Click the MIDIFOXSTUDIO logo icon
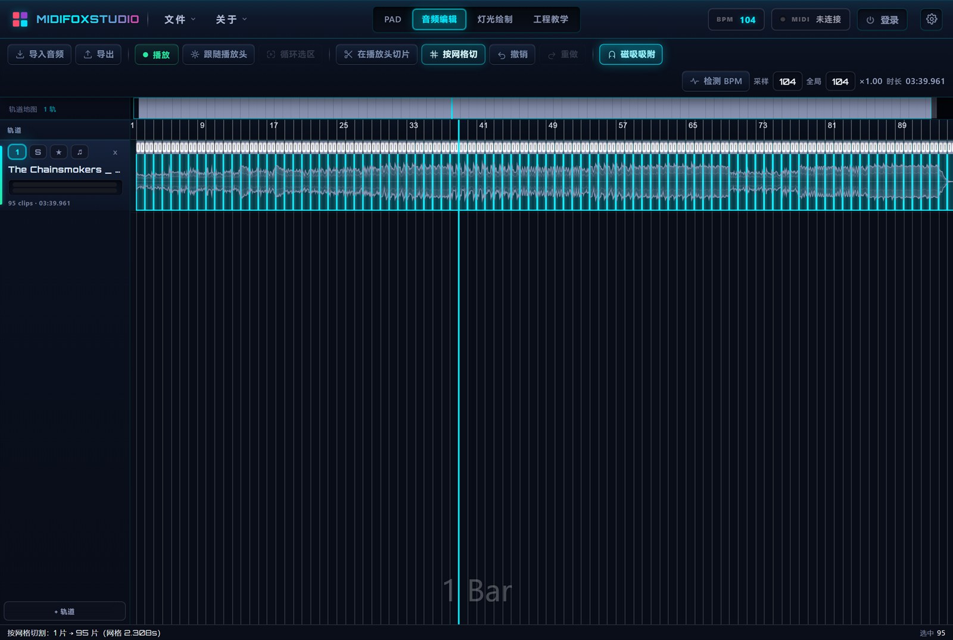Image resolution: width=953 pixels, height=640 pixels. (x=20, y=19)
